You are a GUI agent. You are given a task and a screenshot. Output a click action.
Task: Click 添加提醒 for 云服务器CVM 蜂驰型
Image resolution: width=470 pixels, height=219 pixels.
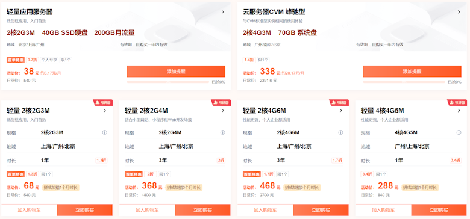tap(412, 72)
